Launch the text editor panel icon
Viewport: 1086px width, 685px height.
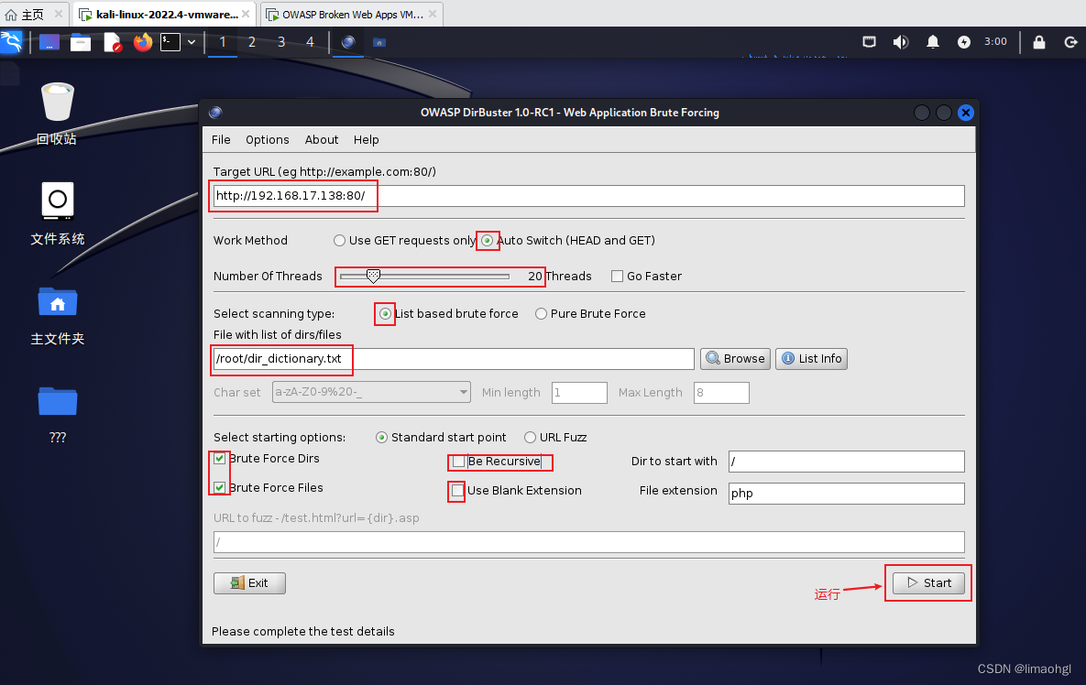[112, 42]
